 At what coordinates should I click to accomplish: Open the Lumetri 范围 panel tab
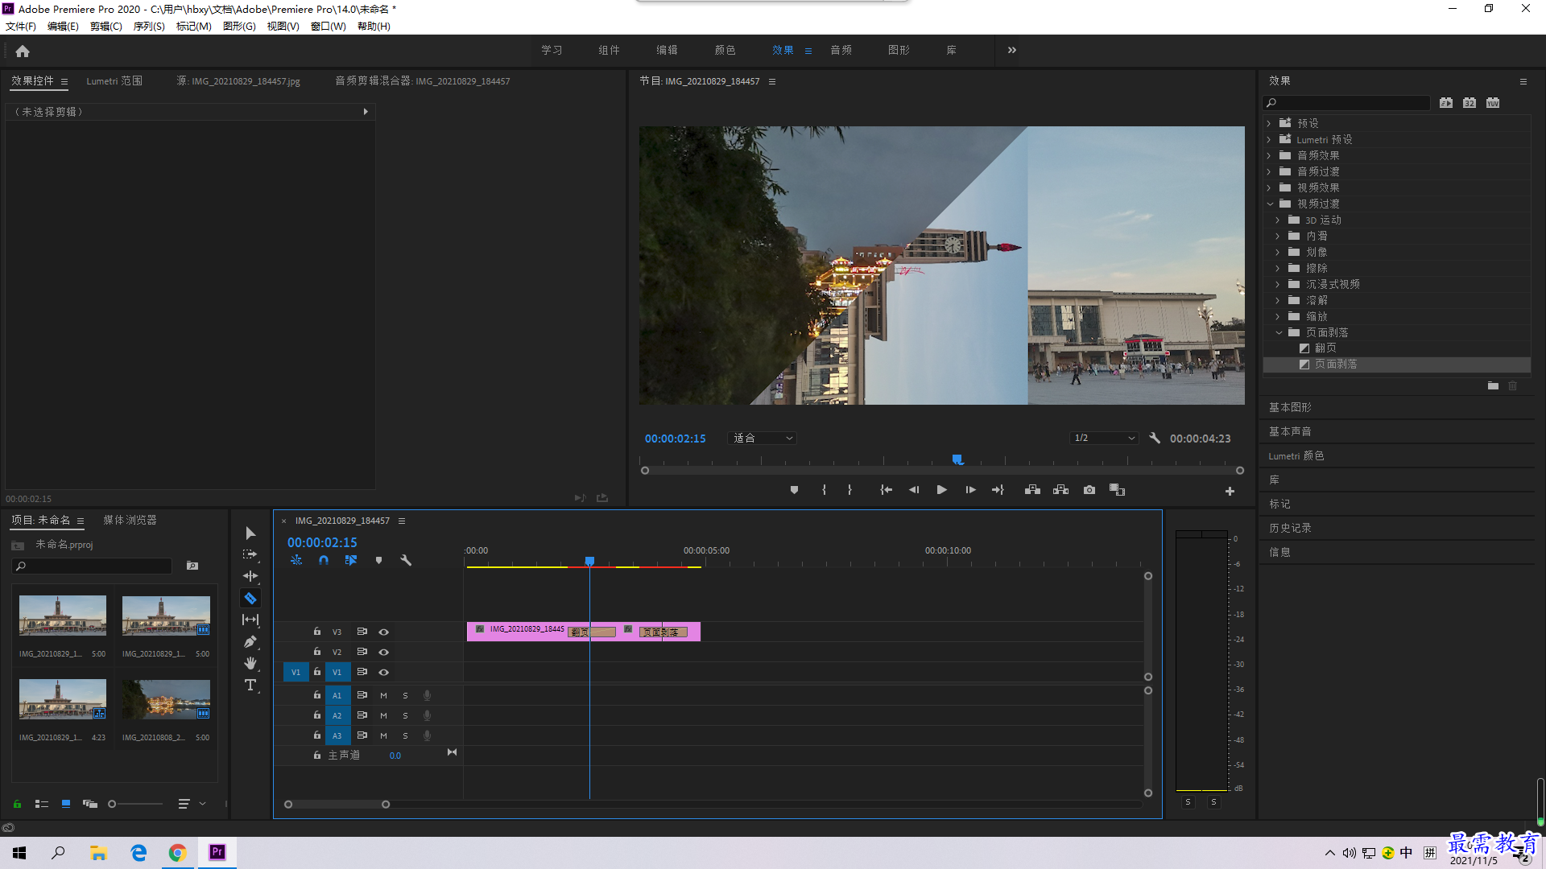tap(114, 81)
